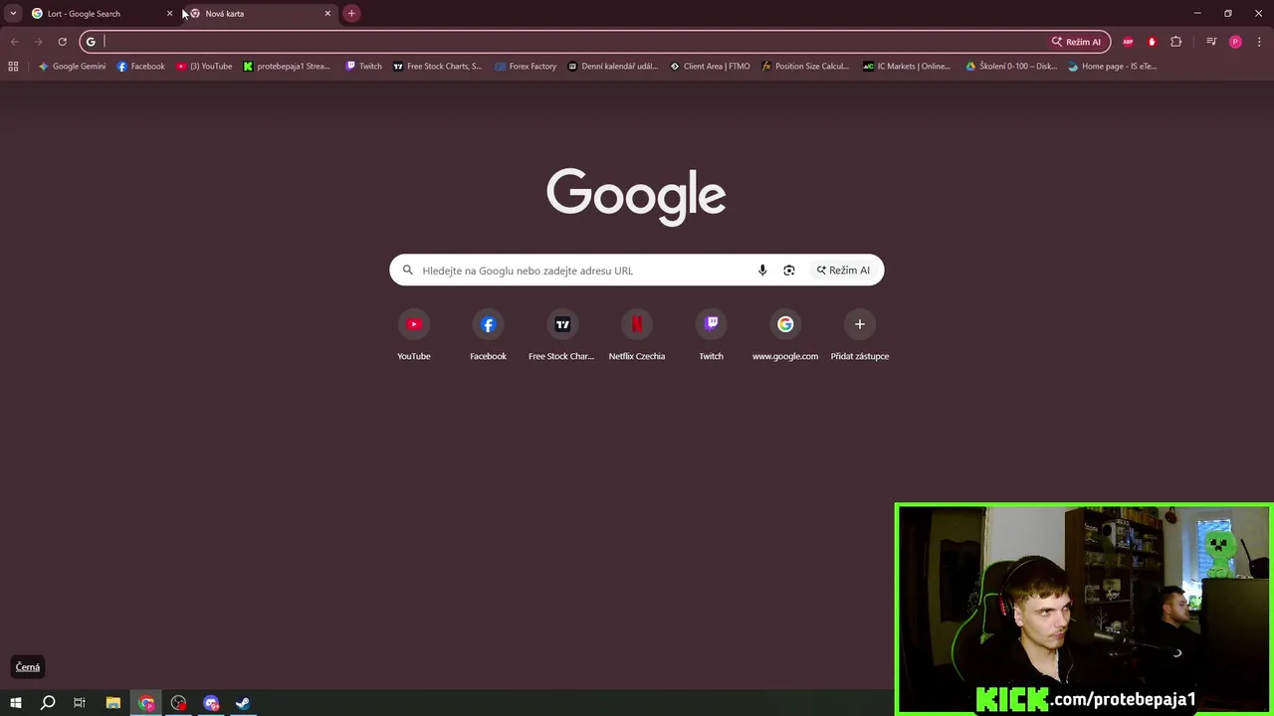Click the voice search microphone icon
Image resolution: width=1274 pixels, height=716 pixels.
[762, 270]
